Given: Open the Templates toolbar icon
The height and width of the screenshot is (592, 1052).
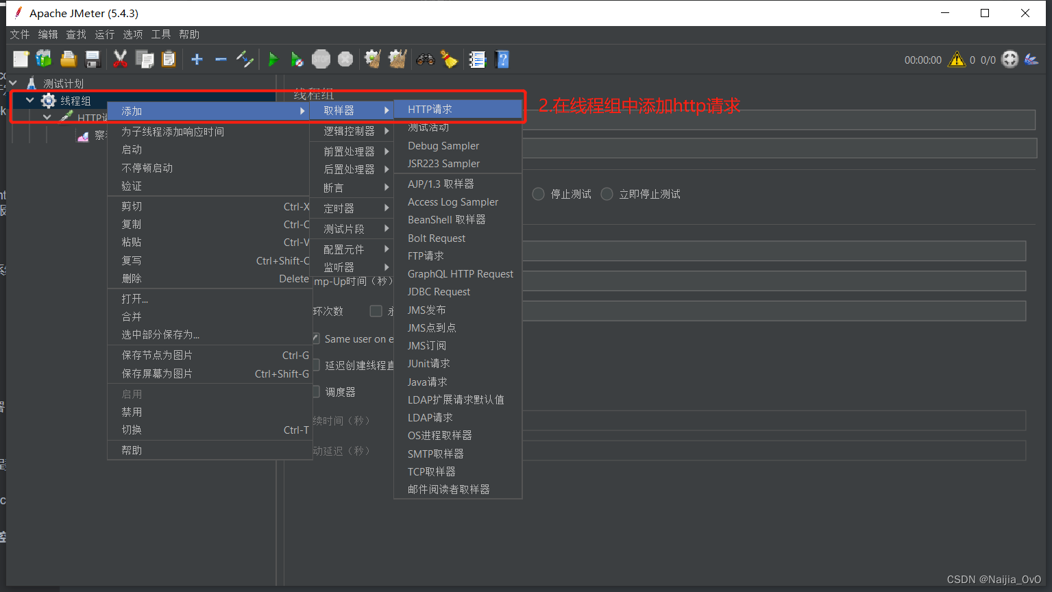Looking at the screenshot, I should coord(44,60).
